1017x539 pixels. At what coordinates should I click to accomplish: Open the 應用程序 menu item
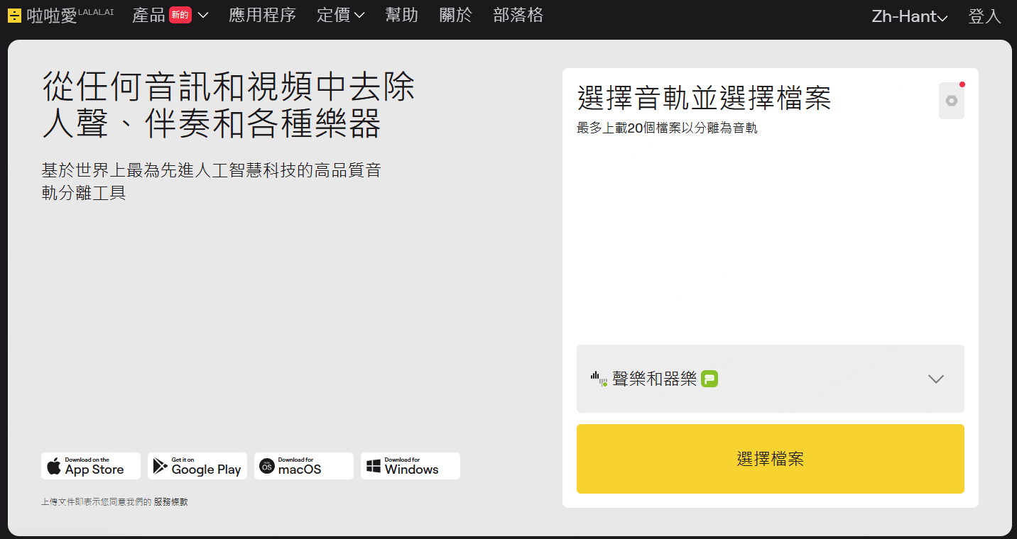click(262, 16)
